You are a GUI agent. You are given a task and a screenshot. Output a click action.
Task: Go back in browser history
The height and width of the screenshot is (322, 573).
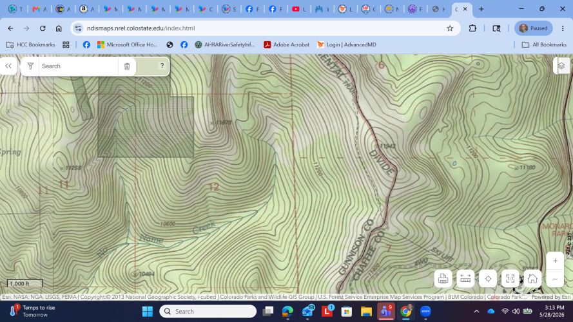tap(10, 28)
